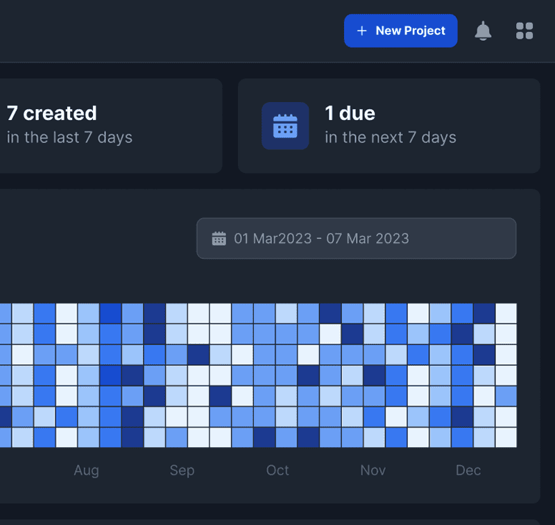This screenshot has width=555, height=525.
Task: Click the '7 created' heading
Action: [x=51, y=113]
